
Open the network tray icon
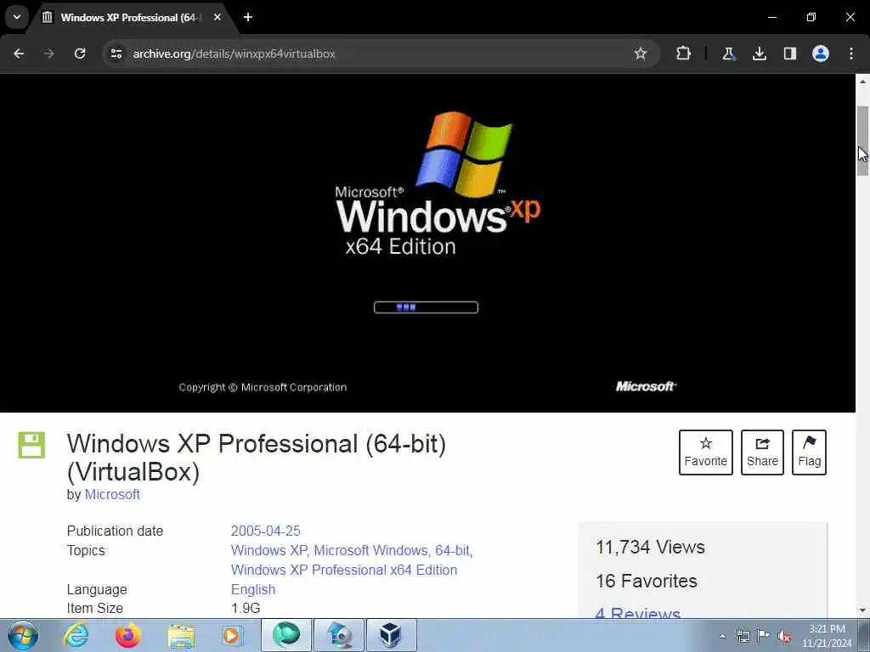(x=743, y=636)
